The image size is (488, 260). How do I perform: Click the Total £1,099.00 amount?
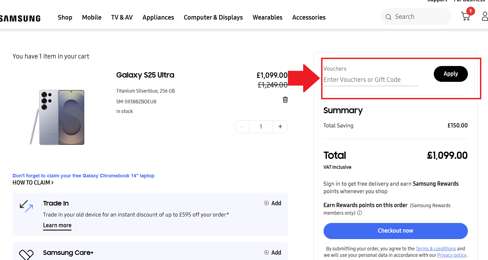pos(447,155)
